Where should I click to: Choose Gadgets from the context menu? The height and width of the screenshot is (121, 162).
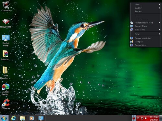[145, 42]
